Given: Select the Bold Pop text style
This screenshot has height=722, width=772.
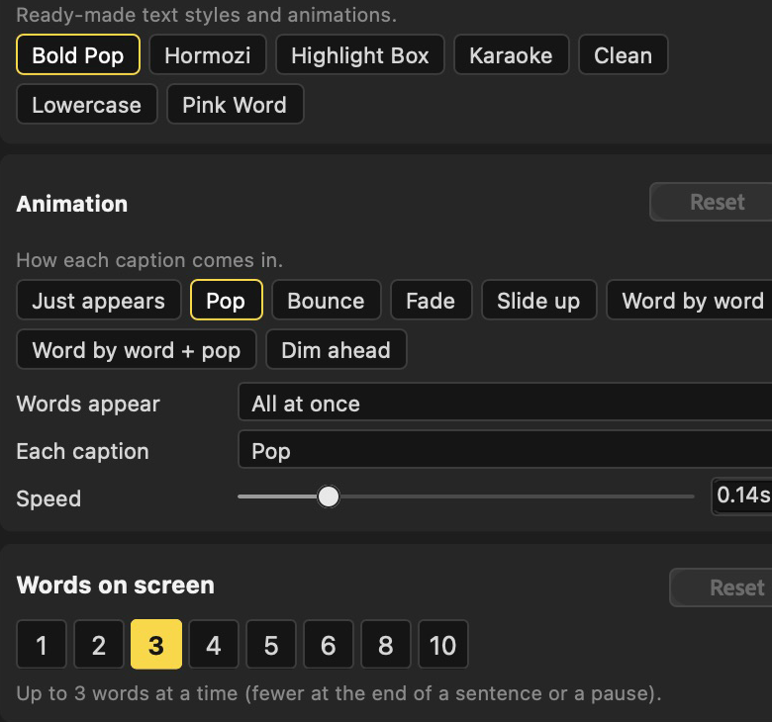Looking at the screenshot, I should point(78,55).
